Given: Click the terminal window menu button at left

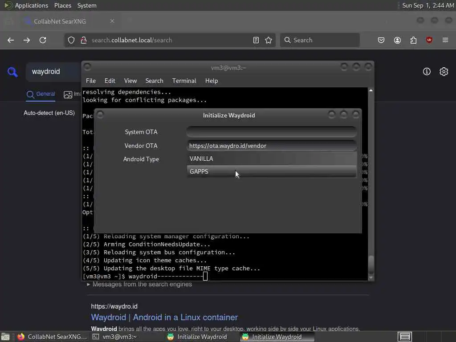Looking at the screenshot, I should coord(87,67).
